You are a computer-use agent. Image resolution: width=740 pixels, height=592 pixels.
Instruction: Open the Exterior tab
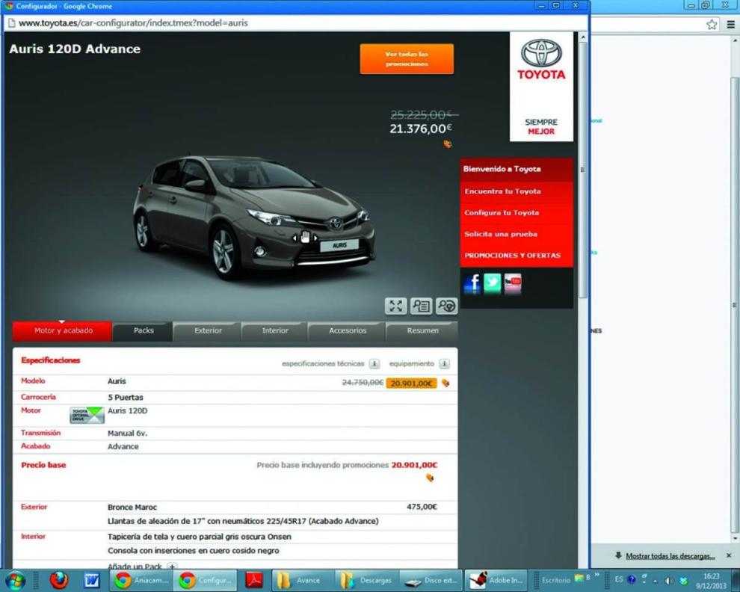208,331
